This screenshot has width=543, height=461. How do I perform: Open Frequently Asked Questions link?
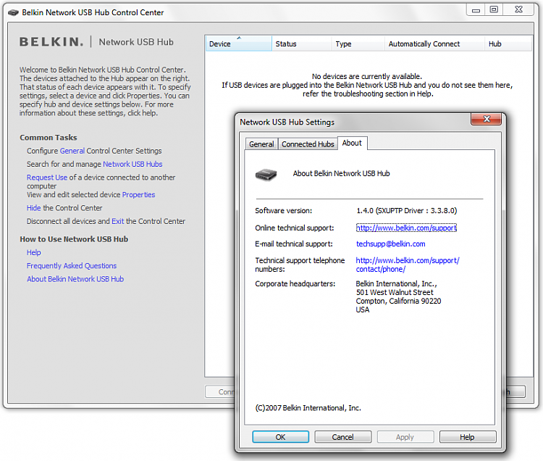(x=72, y=266)
